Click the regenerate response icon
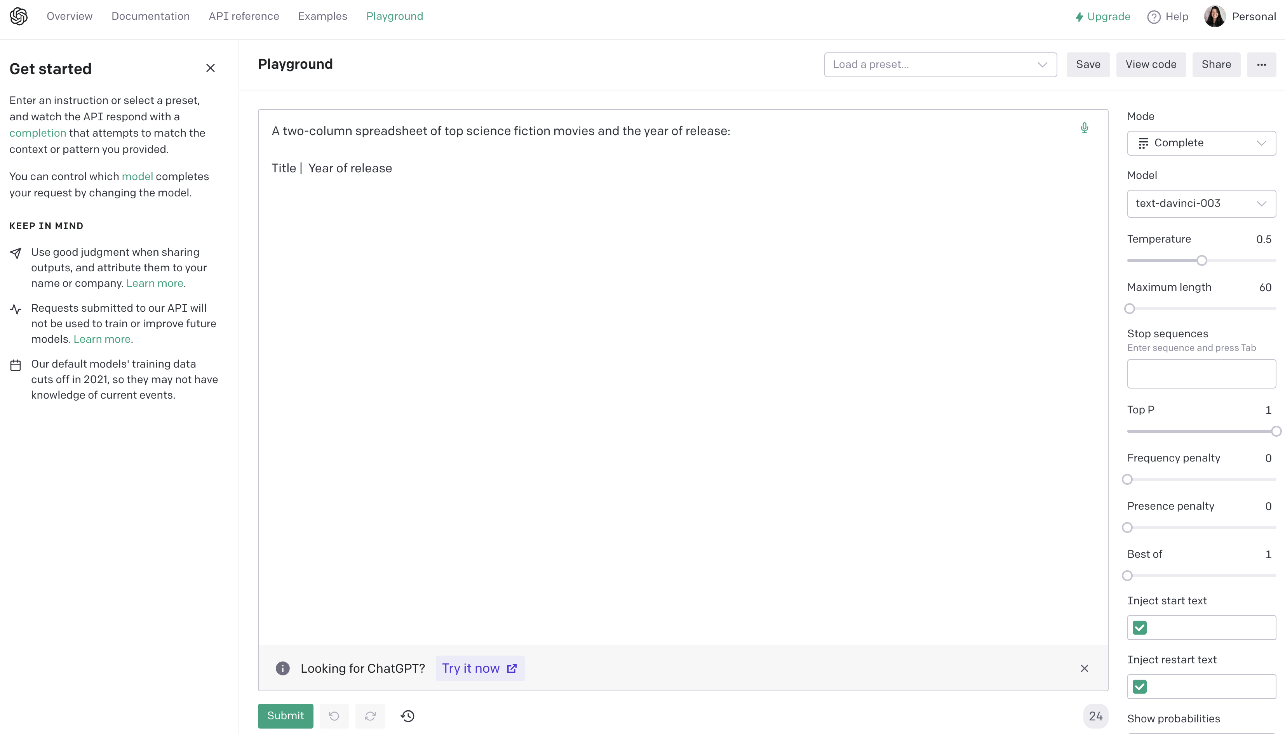Viewport: 1285px width, 734px height. [371, 715]
